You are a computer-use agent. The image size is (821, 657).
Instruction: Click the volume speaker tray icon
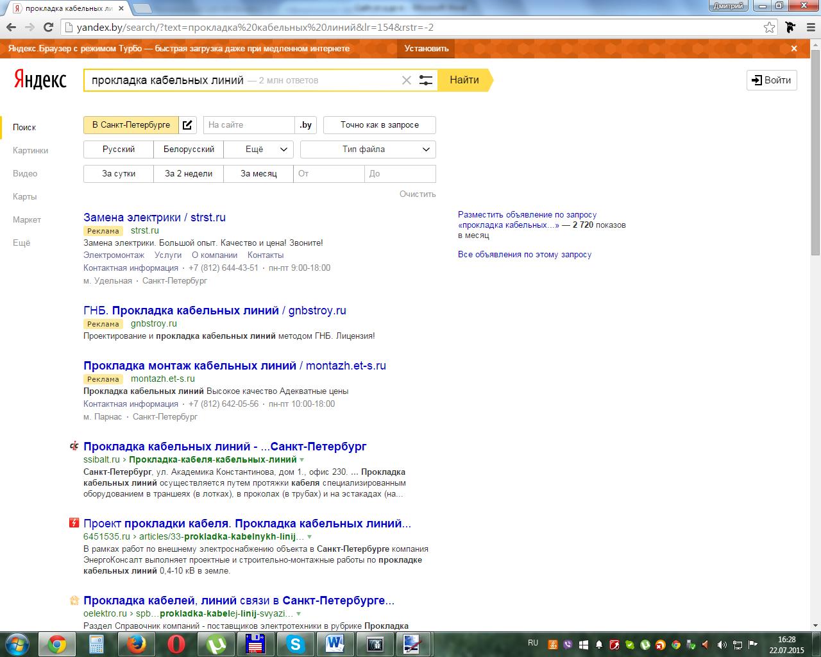tap(722, 644)
